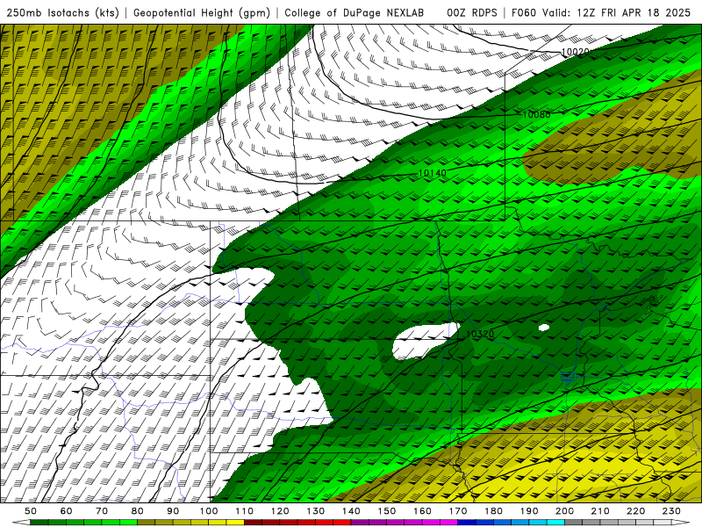Click the 10140 height contour label
This screenshot has width=702, height=527.
pos(432,173)
